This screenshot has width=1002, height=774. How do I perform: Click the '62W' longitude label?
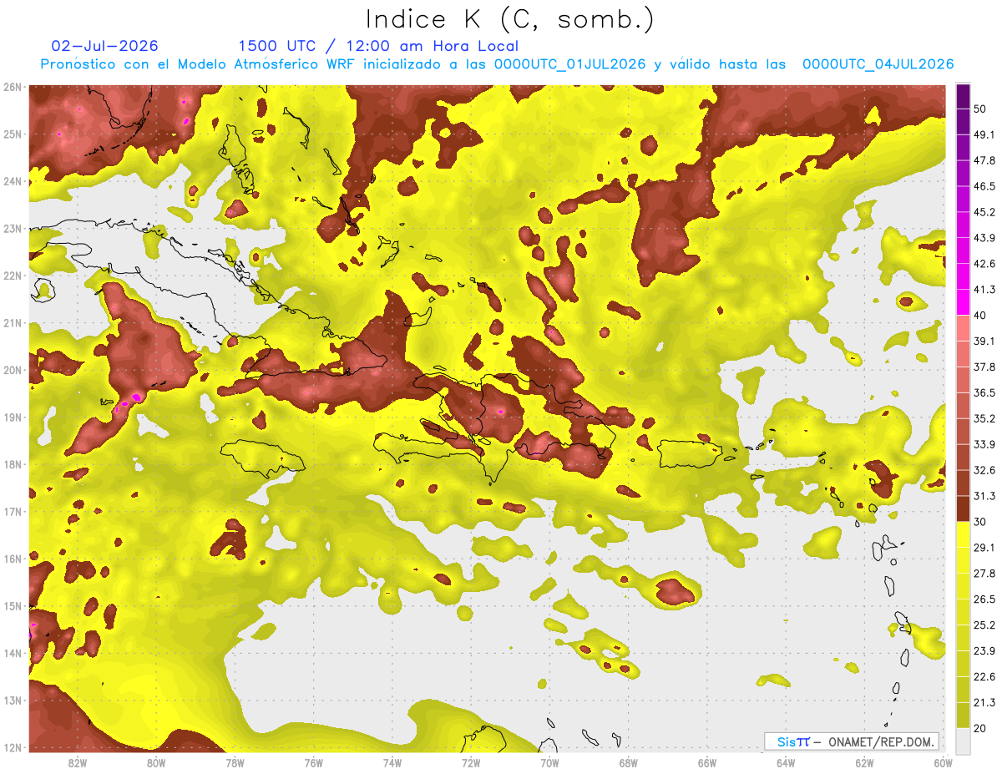tap(864, 762)
